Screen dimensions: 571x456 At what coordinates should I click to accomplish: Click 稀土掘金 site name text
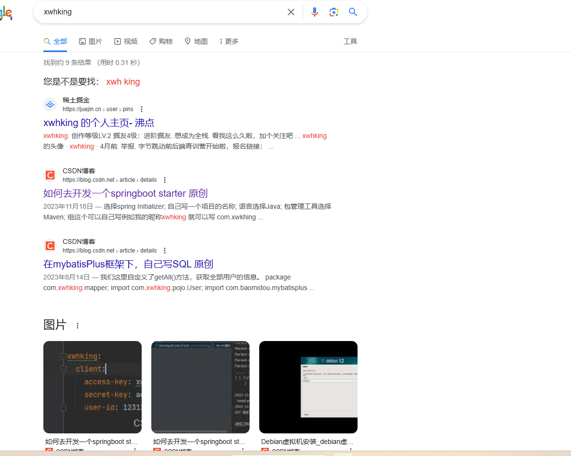pyautogui.click(x=76, y=100)
